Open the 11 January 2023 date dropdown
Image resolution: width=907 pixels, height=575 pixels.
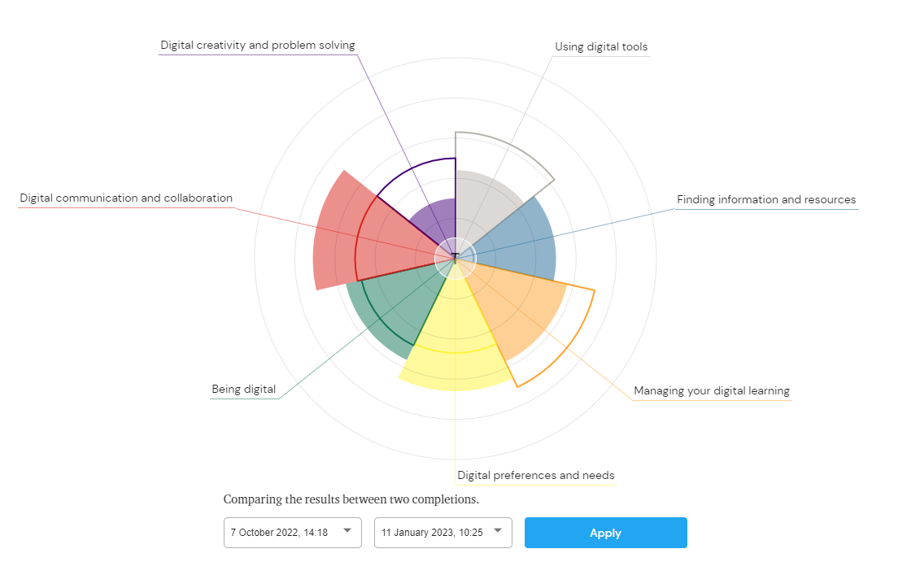443,533
